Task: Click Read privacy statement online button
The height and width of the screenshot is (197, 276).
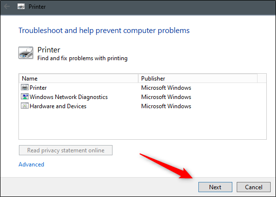Action: [x=65, y=150]
